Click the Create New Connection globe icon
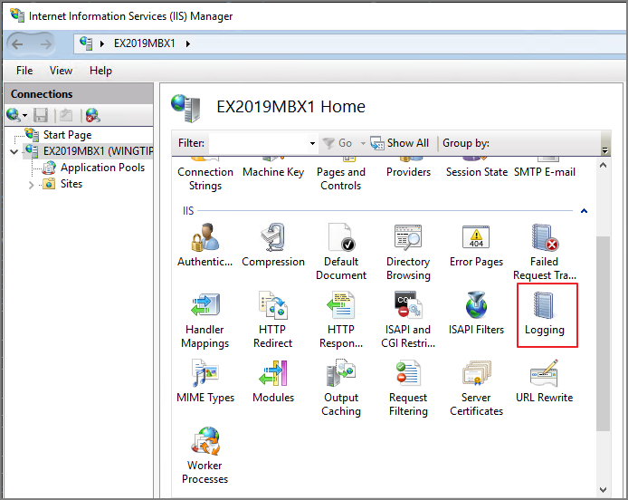 coord(14,115)
